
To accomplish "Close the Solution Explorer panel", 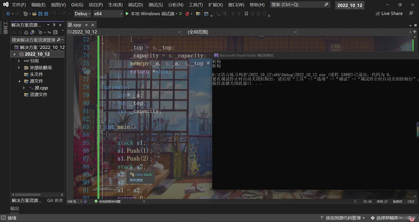I will click(60, 25).
